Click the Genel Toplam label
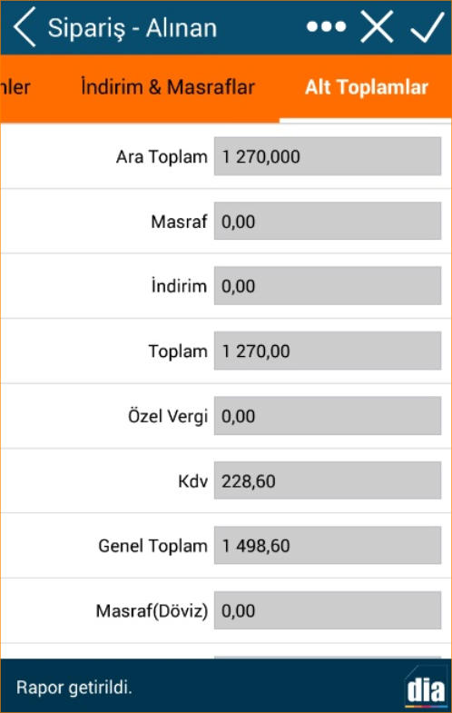This screenshot has height=713, width=452. pyautogui.click(x=152, y=546)
